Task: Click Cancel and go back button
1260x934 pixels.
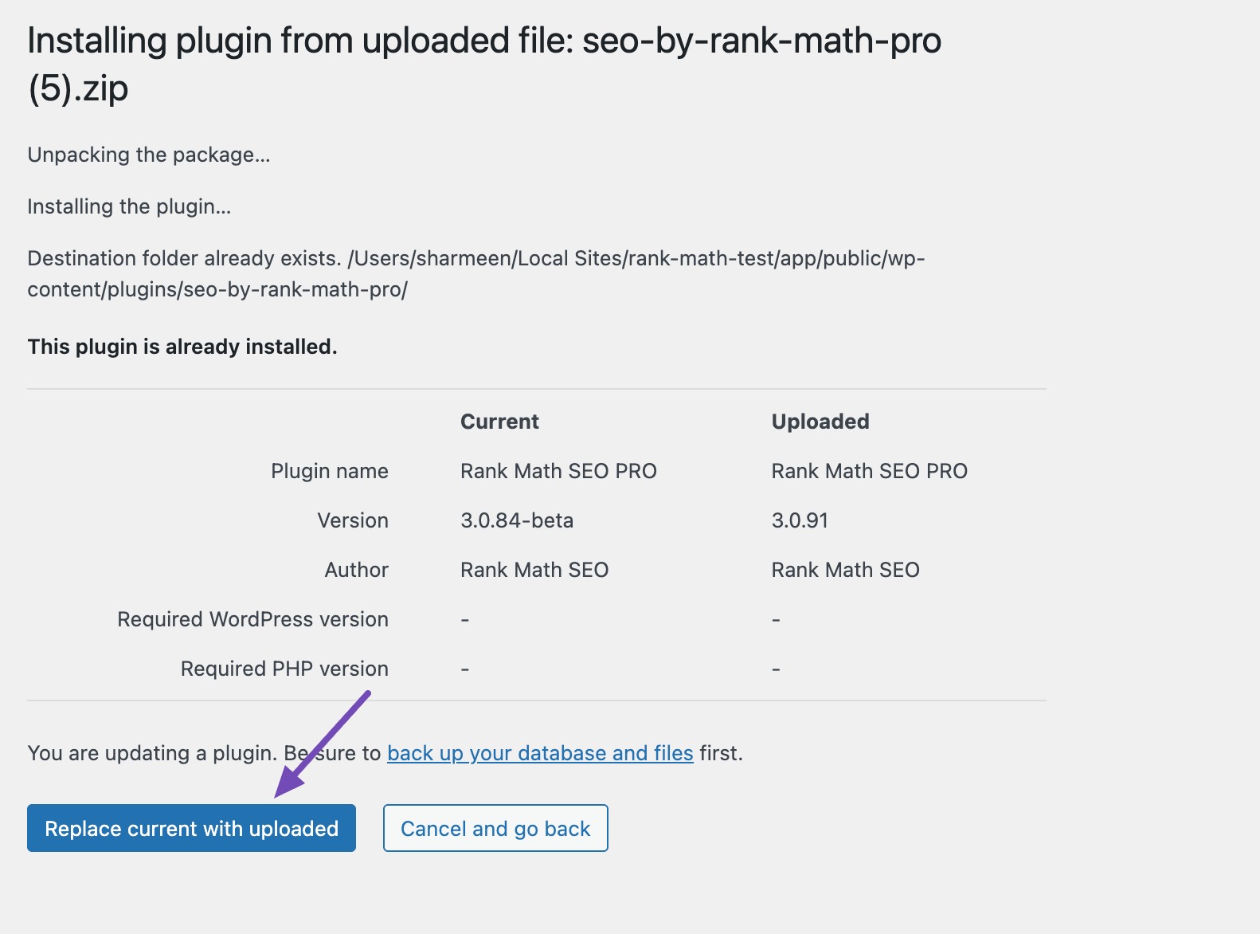Action: coord(495,828)
